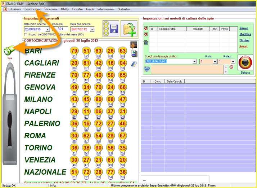Click the app icon in menu bar
This screenshot has width=257, height=188.
point(5,9)
